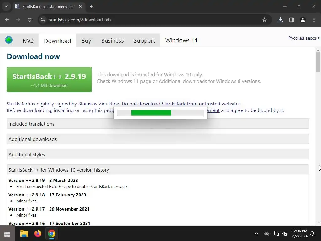Reload the page with refresh icon
Screen dimensions: 321x241
[29, 20]
